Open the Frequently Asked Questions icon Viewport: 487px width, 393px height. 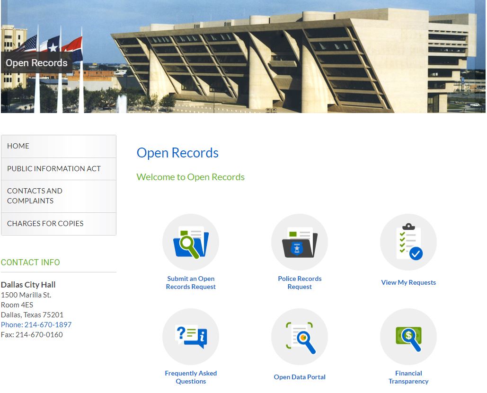point(191,337)
